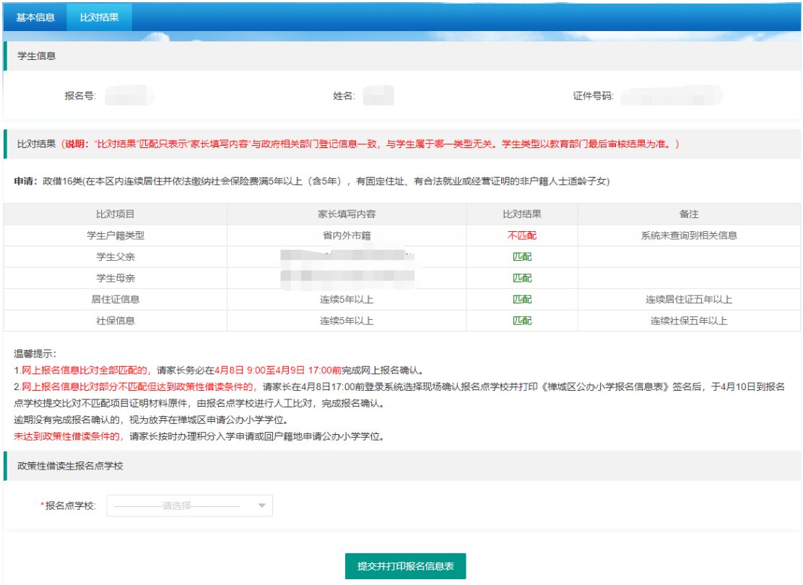Click the 比对项目 column header
The width and height of the screenshot is (803, 585).
pyautogui.click(x=116, y=214)
